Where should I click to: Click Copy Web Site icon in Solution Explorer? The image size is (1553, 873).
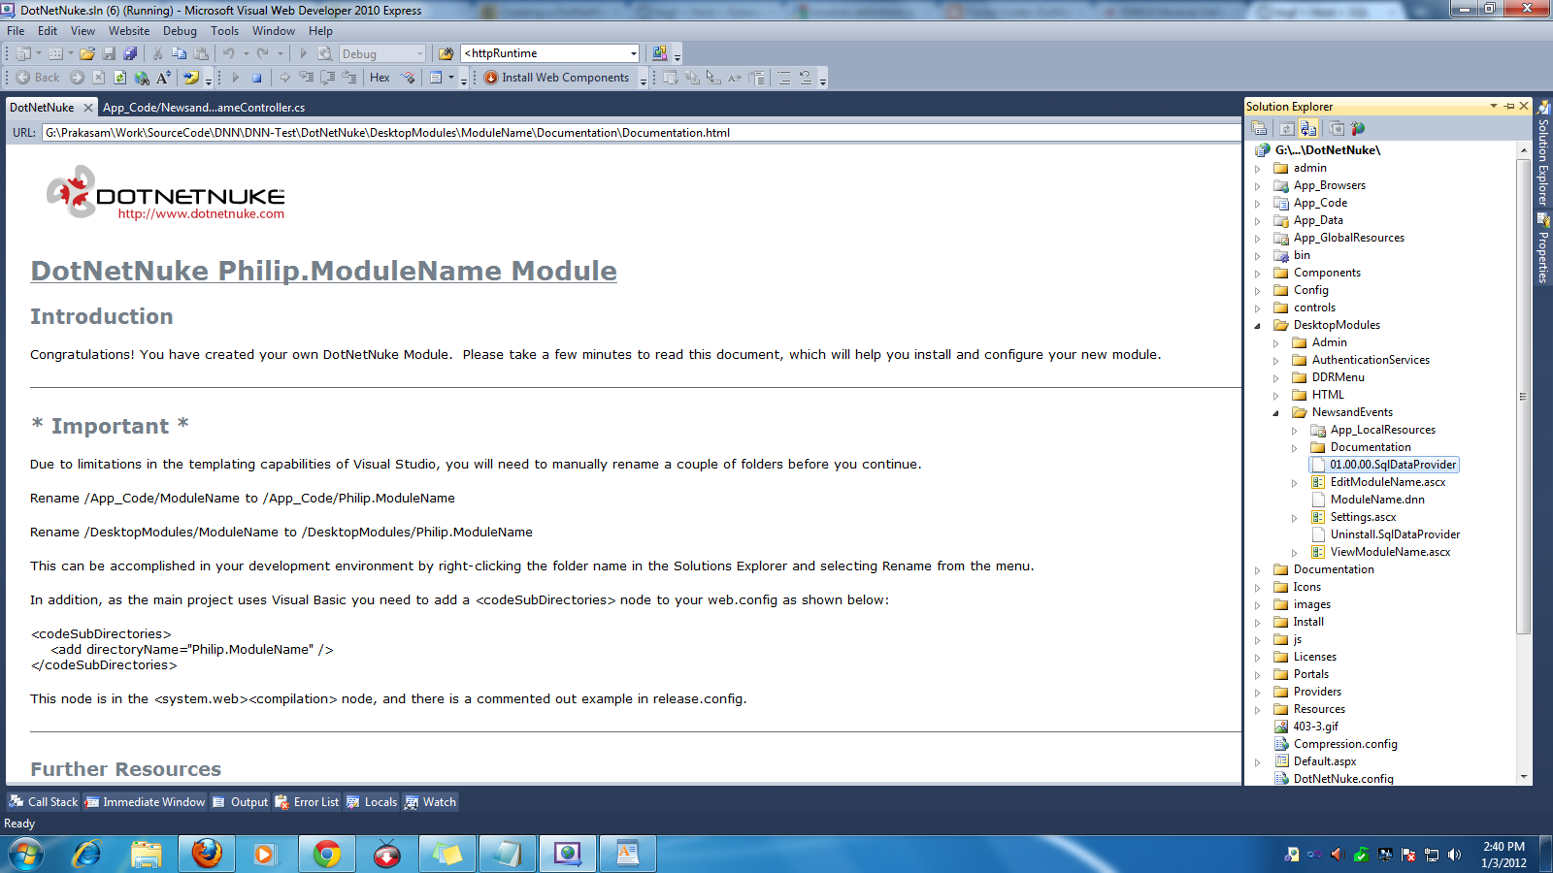tap(1337, 128)
